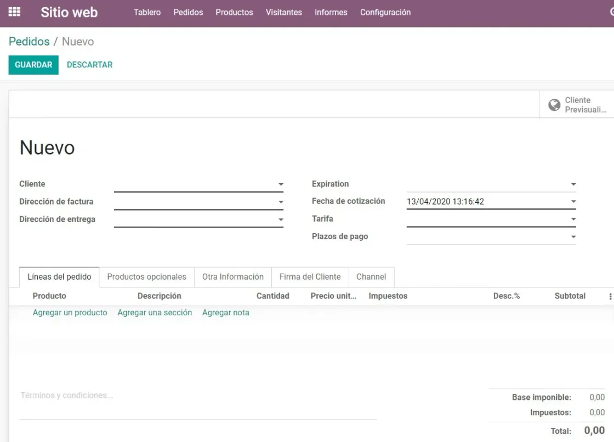Click the GUARDAR button
The image size is (614, 442).
pyautogui.click(x=33, y=65)
